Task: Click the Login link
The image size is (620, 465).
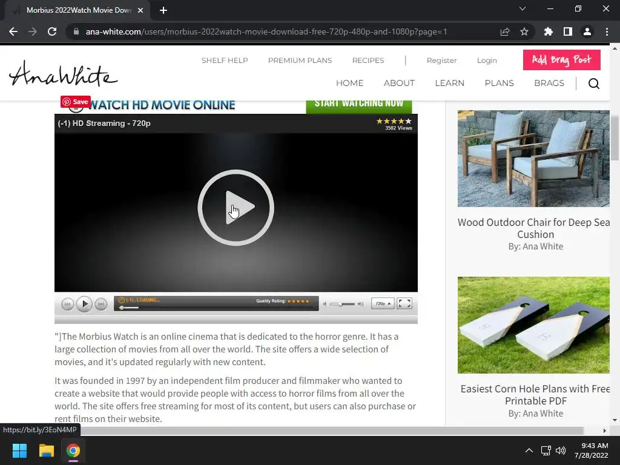Action: click(487, 61)
